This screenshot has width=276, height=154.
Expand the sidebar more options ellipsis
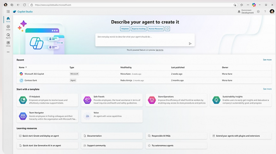point(8,52)
